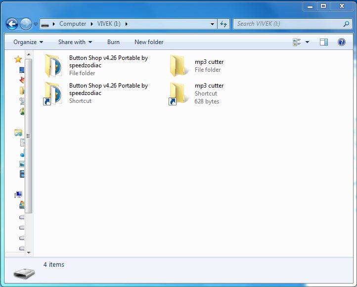Open Recent Places in navigation pane
The height and width of the screenshot is (287, 357).
[22, 101]
